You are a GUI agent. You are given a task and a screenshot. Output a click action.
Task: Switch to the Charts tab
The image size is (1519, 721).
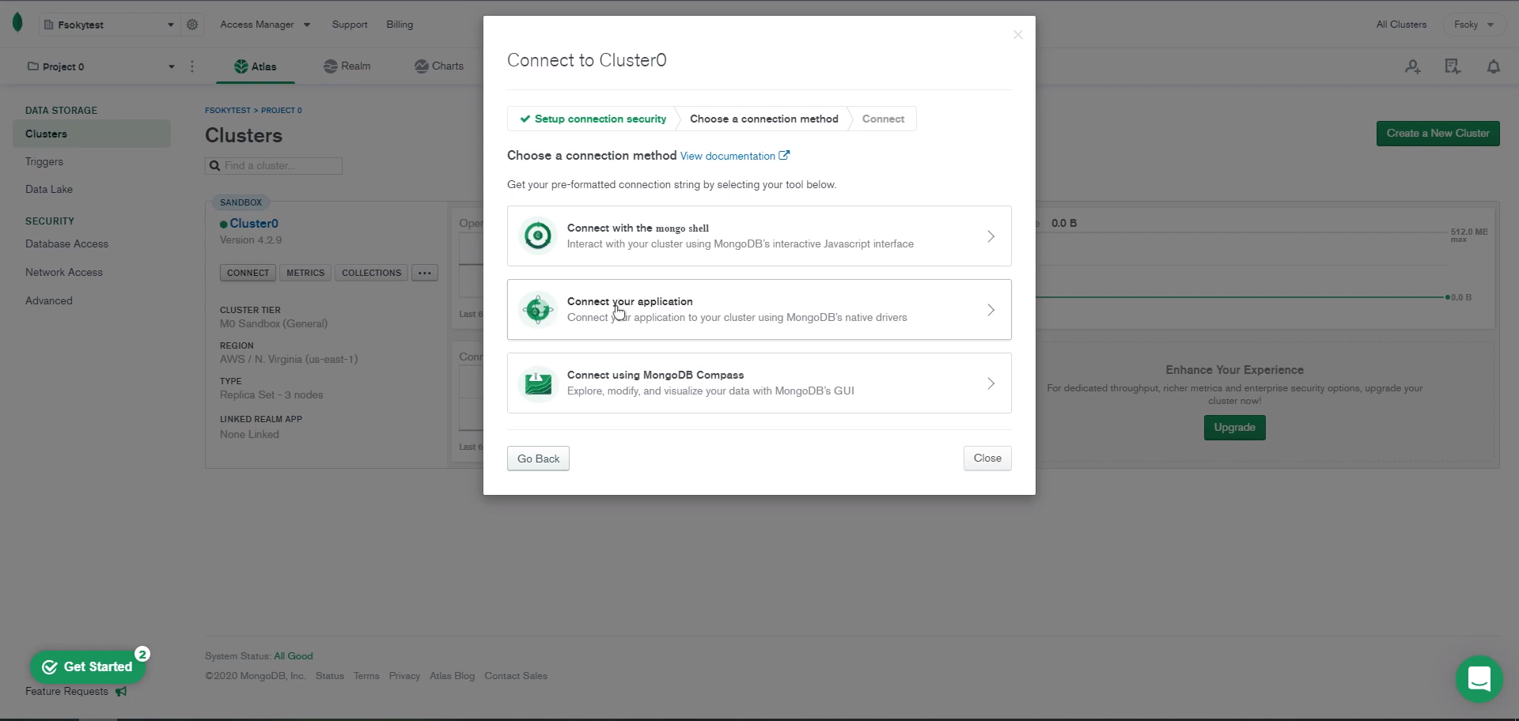click(439, 66)
